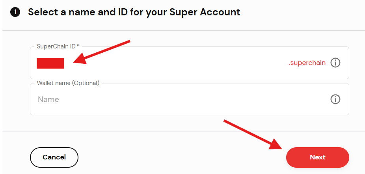Select the redacted red ID value block
Screen dimensions: 365x174
point(50,63)
